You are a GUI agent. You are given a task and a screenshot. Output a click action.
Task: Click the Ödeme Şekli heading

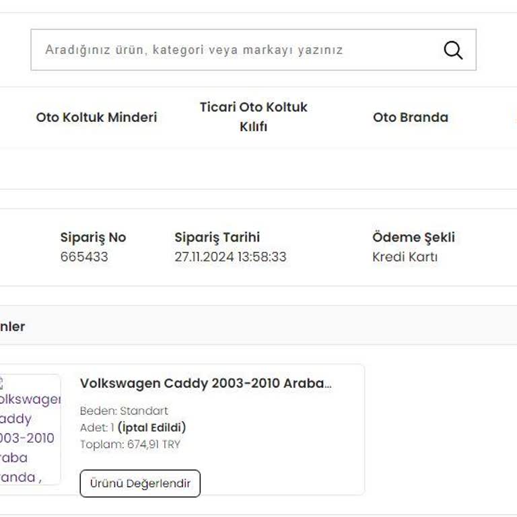(x=413, y=237)
